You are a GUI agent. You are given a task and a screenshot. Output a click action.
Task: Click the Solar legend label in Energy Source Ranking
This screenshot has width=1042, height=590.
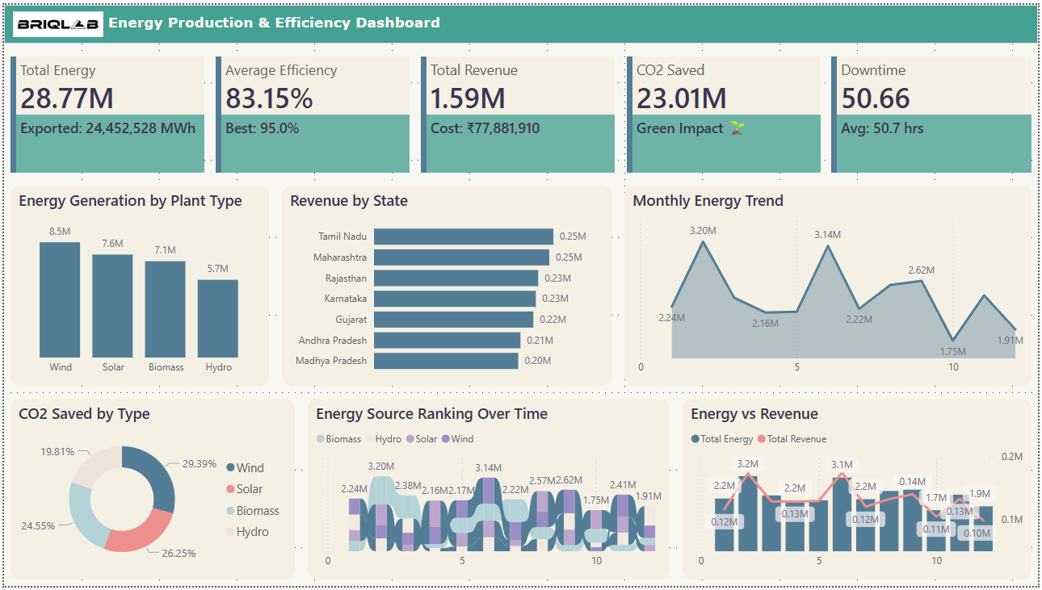pyautogui.click(x=426, y=439)
